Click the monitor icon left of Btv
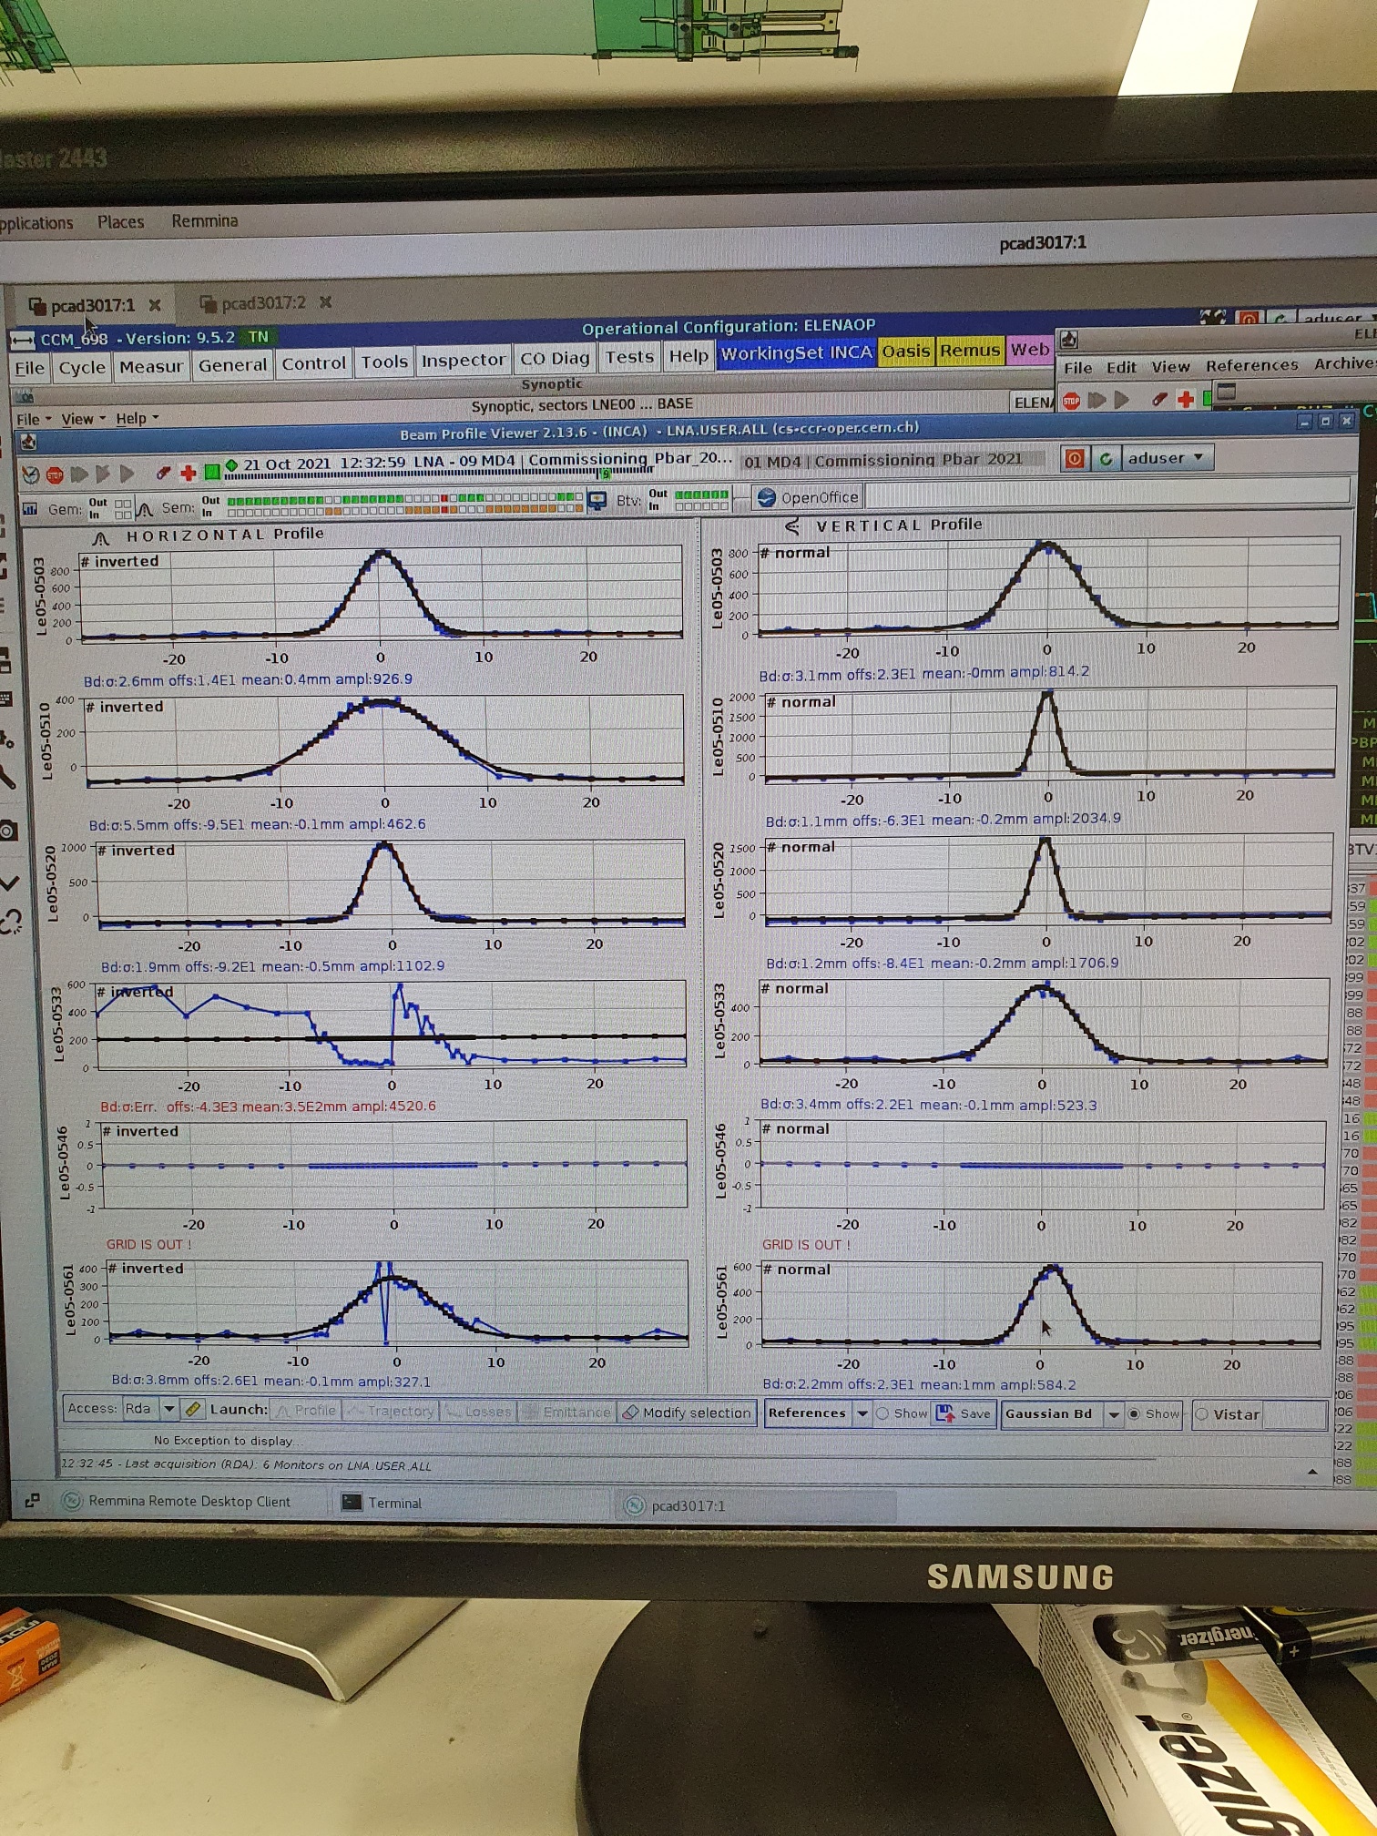 (597, 500)
